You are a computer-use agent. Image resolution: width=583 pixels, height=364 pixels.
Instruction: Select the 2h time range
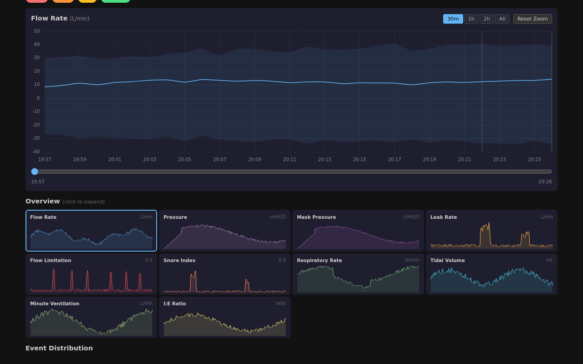487,19
